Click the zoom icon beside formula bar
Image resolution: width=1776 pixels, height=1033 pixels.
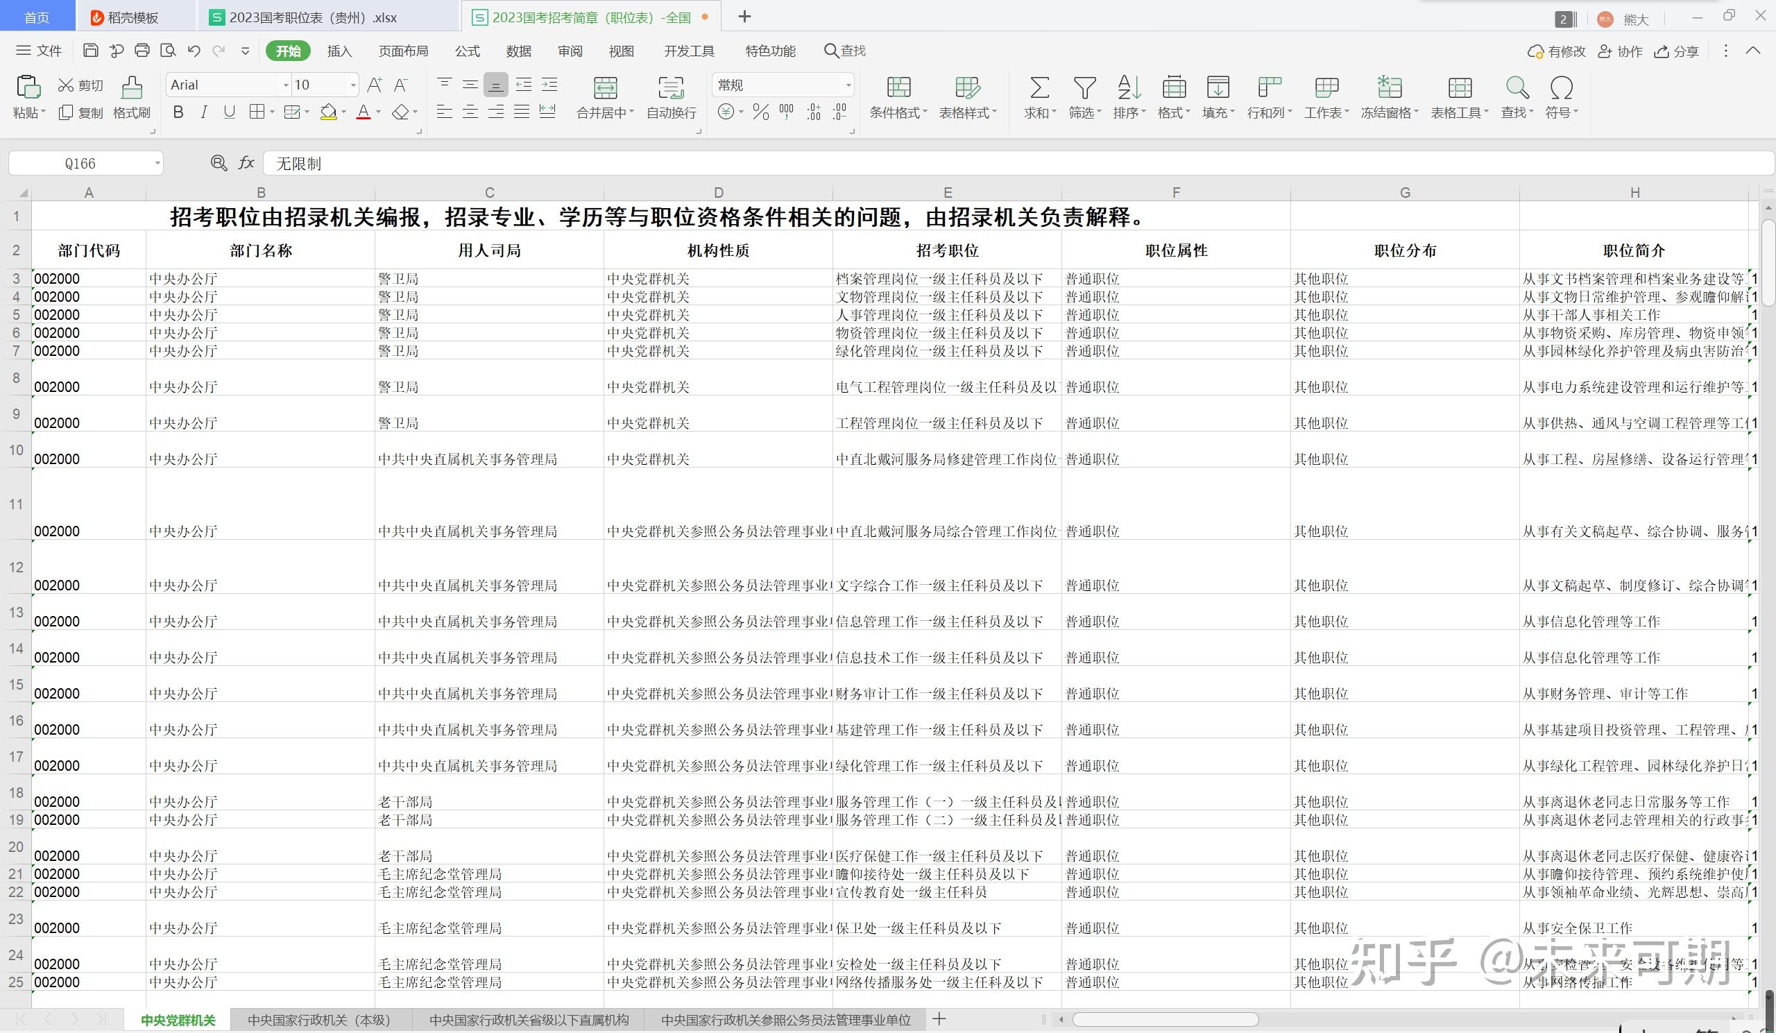pos(219,164)
